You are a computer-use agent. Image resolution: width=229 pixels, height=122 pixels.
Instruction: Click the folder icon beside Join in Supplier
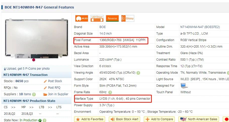45,94
